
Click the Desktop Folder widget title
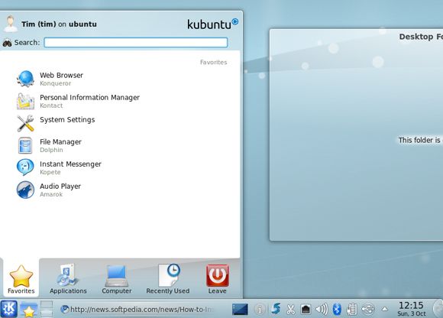pyautogui.click(x=421, y=37)
